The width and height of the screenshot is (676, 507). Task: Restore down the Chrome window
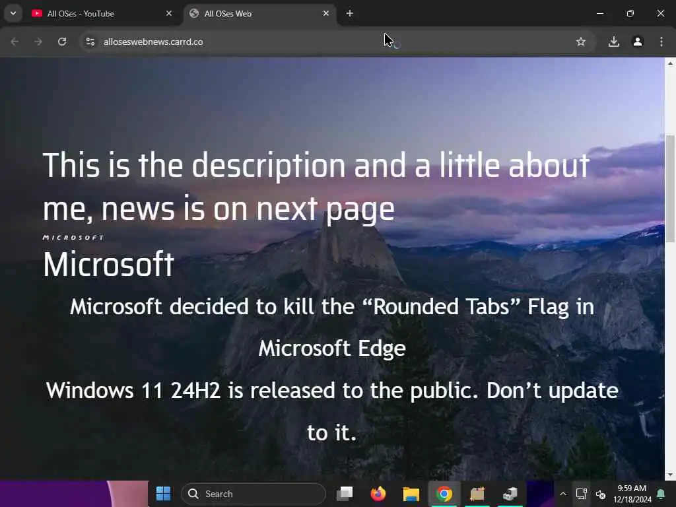click(x=630, y=13)
